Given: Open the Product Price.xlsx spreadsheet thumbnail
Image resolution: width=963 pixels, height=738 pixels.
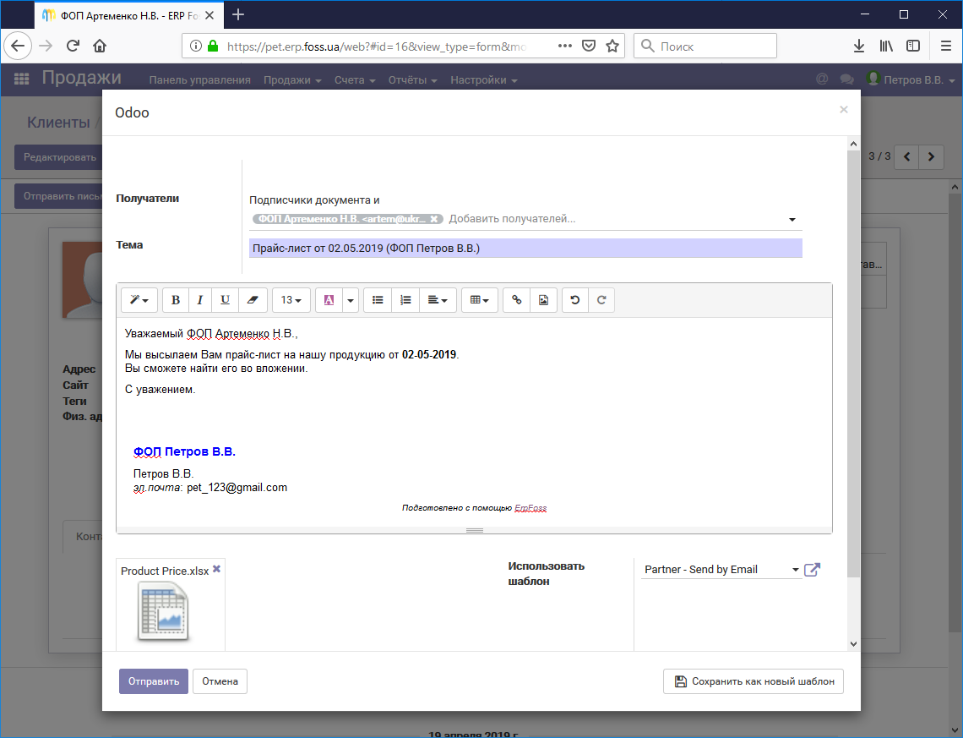Looking at the screenshot, I should click(163, 612).
